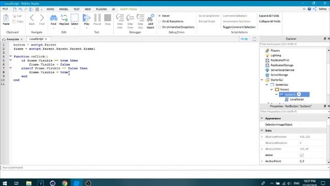330x186 pixels.
Task: Click the Step Into debugger icon
Action: [x=120, y=18]
